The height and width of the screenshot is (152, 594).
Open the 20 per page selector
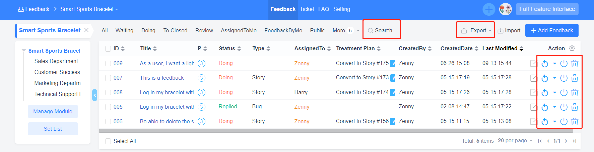click(515, 141)
